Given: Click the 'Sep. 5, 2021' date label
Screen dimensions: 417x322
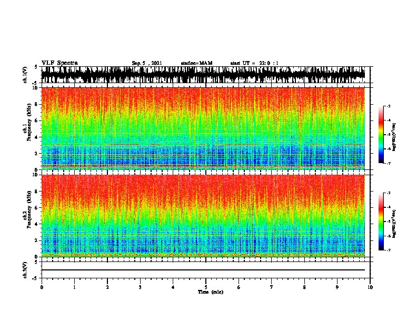Looking at the screenshot, I should tap(147, 63).
